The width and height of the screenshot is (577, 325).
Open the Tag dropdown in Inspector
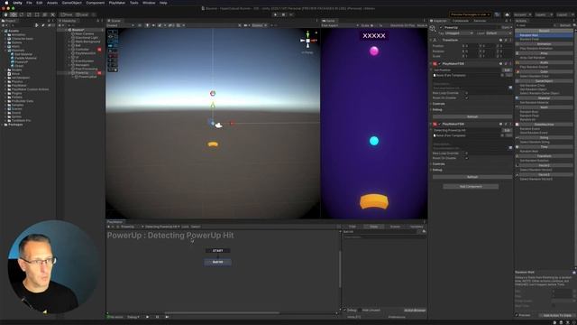pyautogui.click(x=459, y=33)
